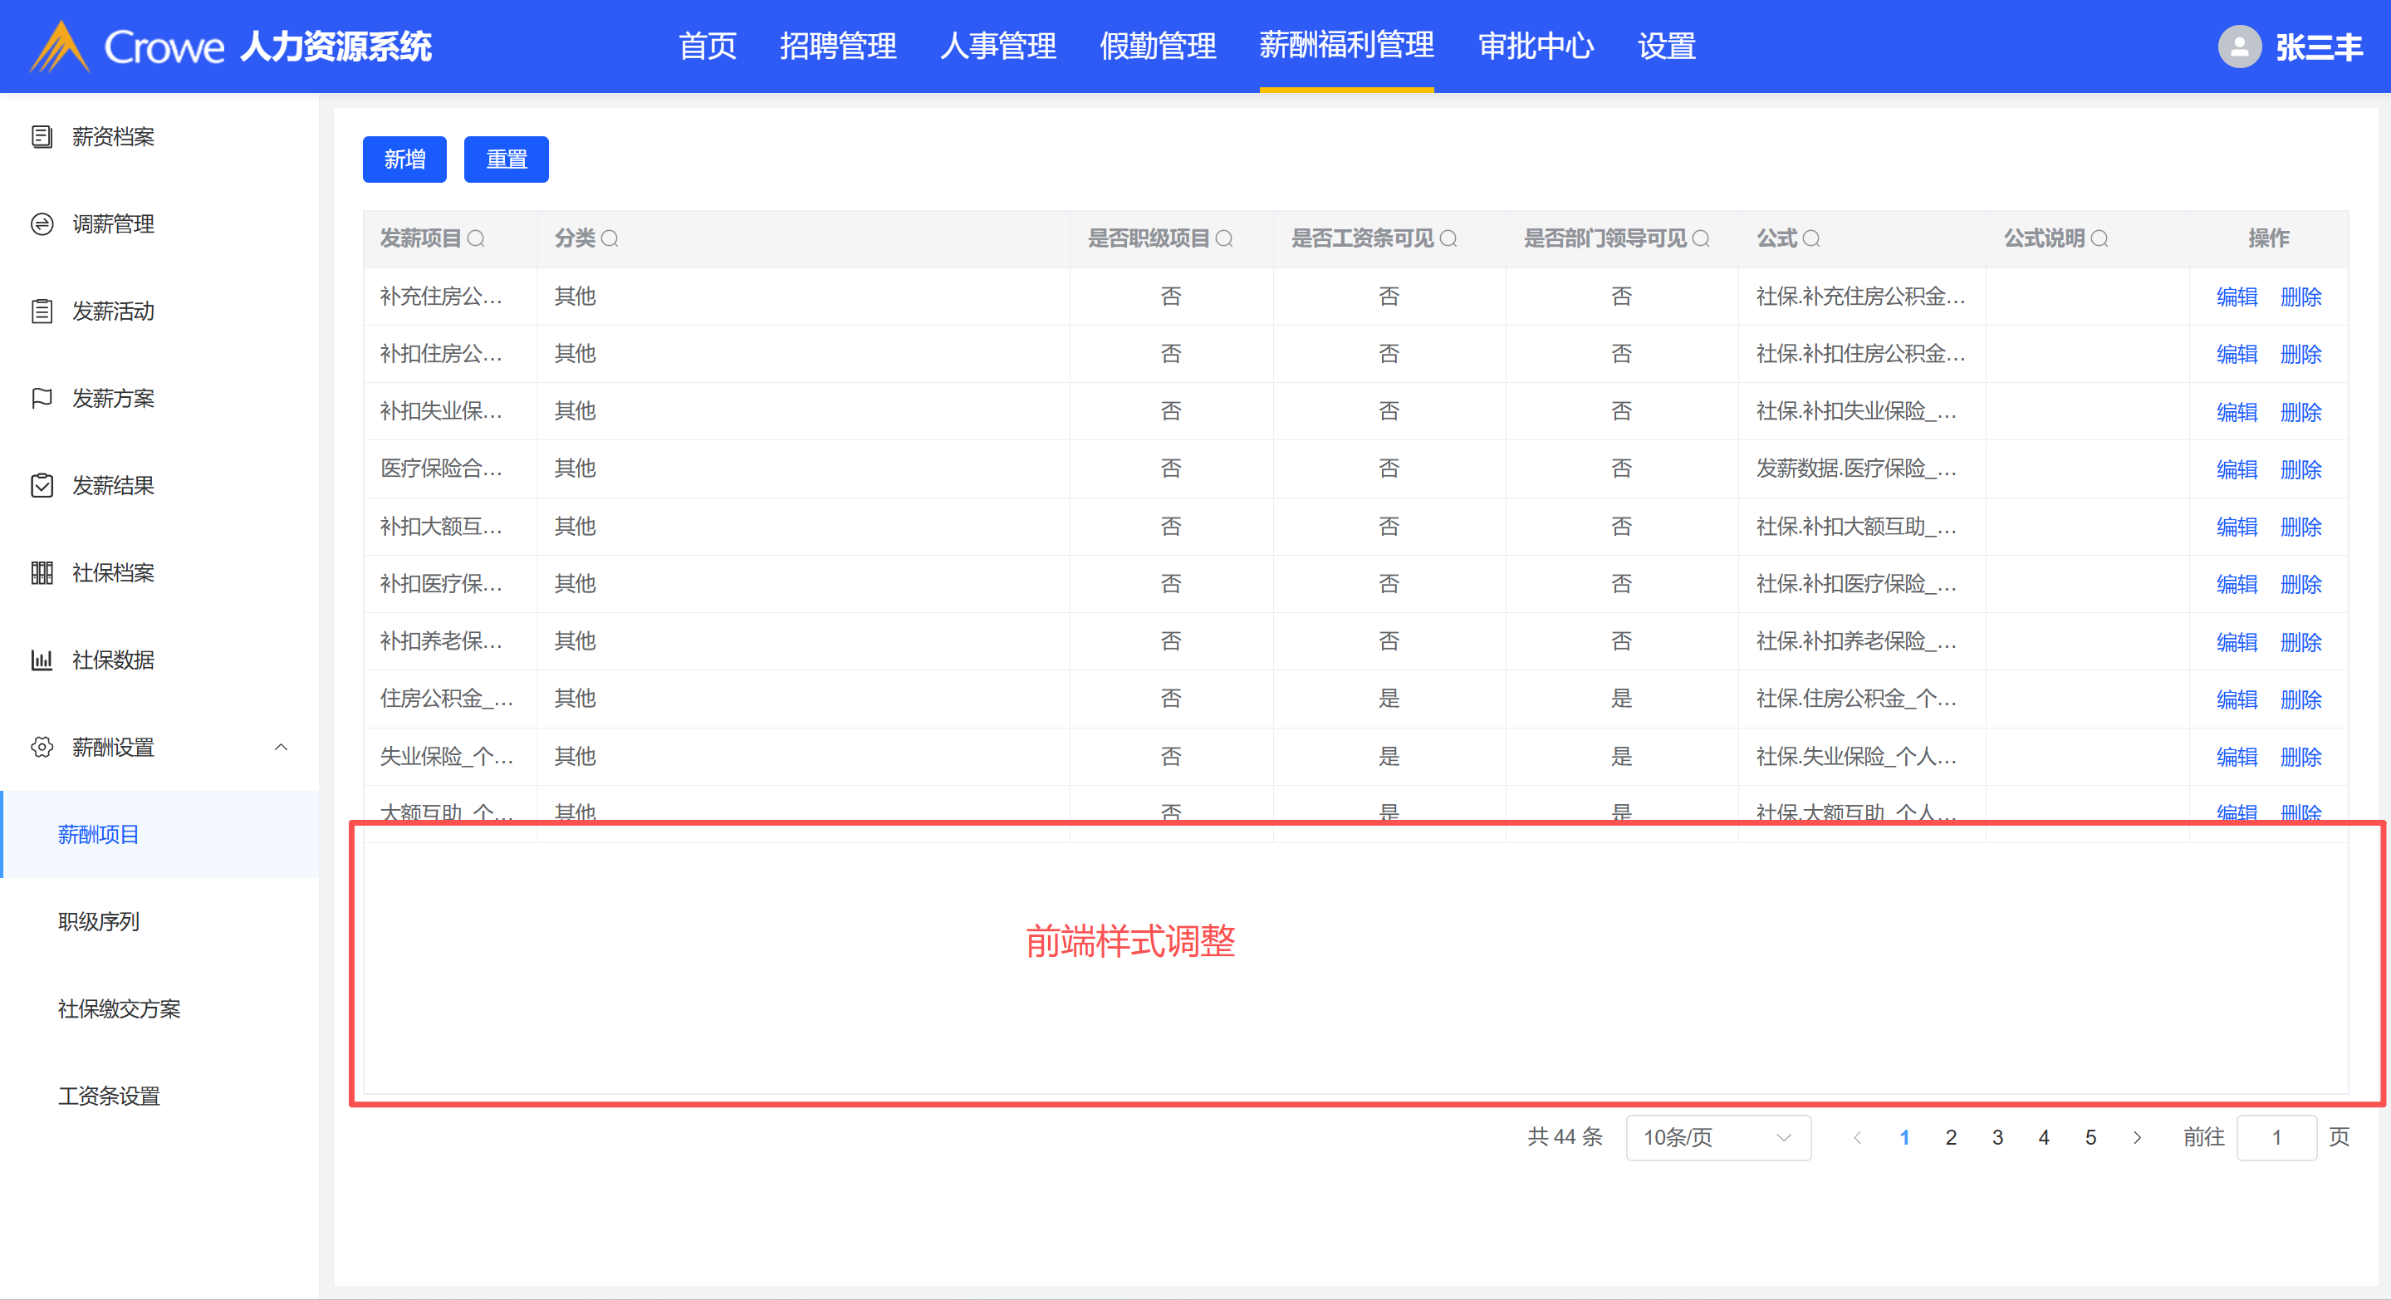Select the 职级序列 submenu item

click(100, 921)
